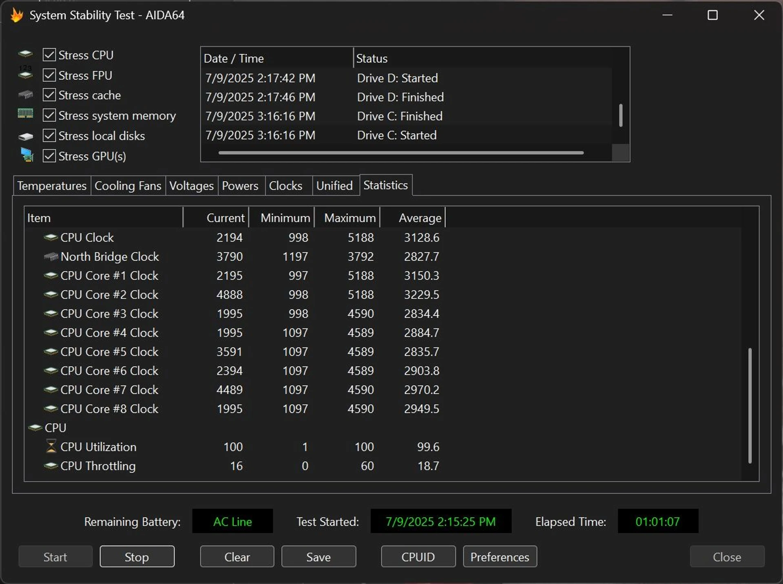Save the test results
The height and width of the screenshot is (584, 783).
point(319,557)
